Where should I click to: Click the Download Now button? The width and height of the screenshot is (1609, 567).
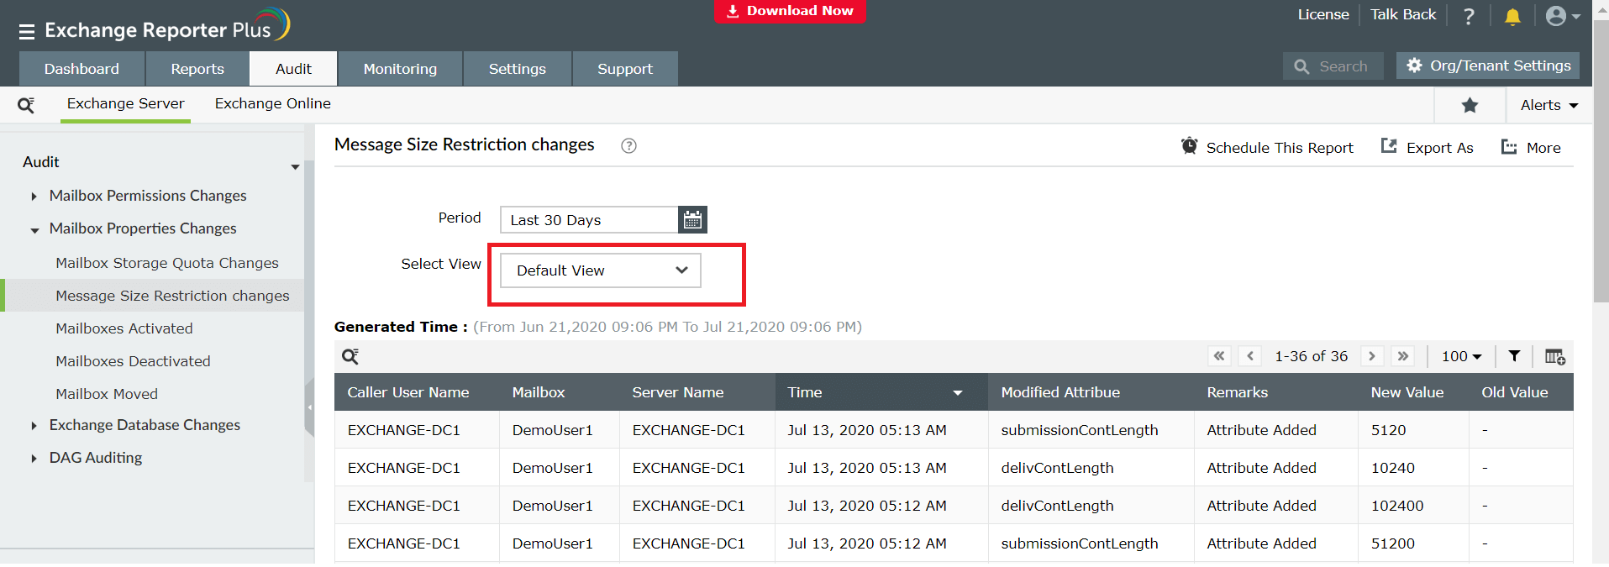(x=790, y=11)
